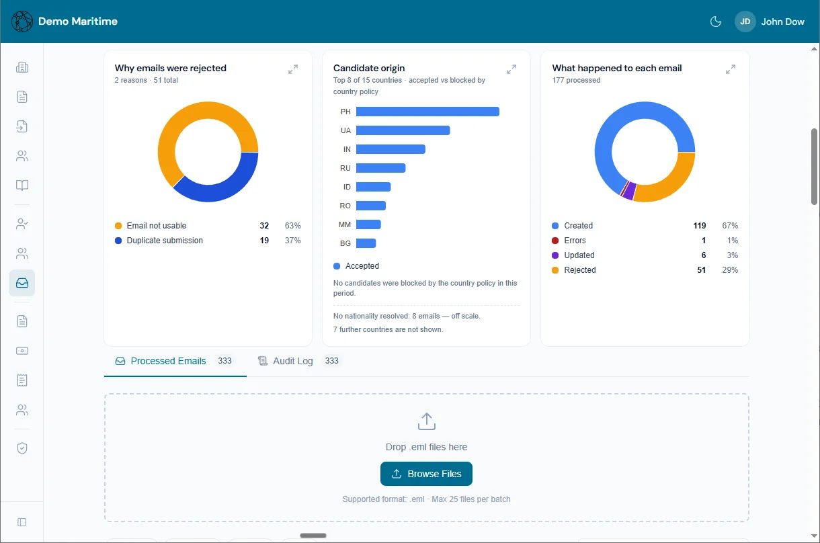Open the document icon just above the import icon

[22, 97]
